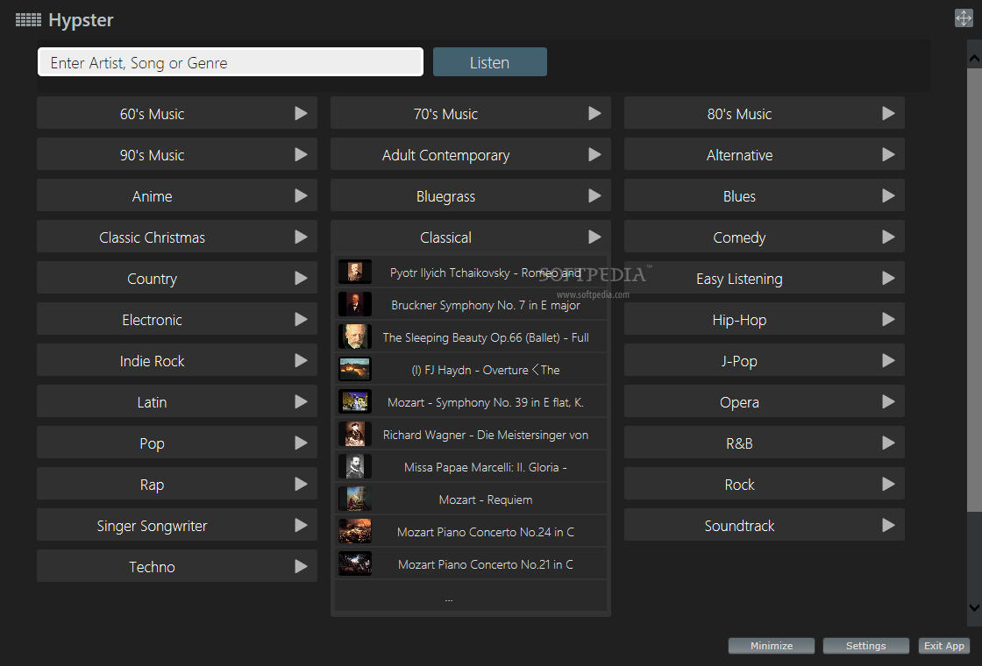Click the Techno play arrow icon

(302, 566)
